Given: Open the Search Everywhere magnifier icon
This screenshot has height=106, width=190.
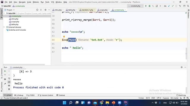Looking at the screenshot, I should click(188, 6).
